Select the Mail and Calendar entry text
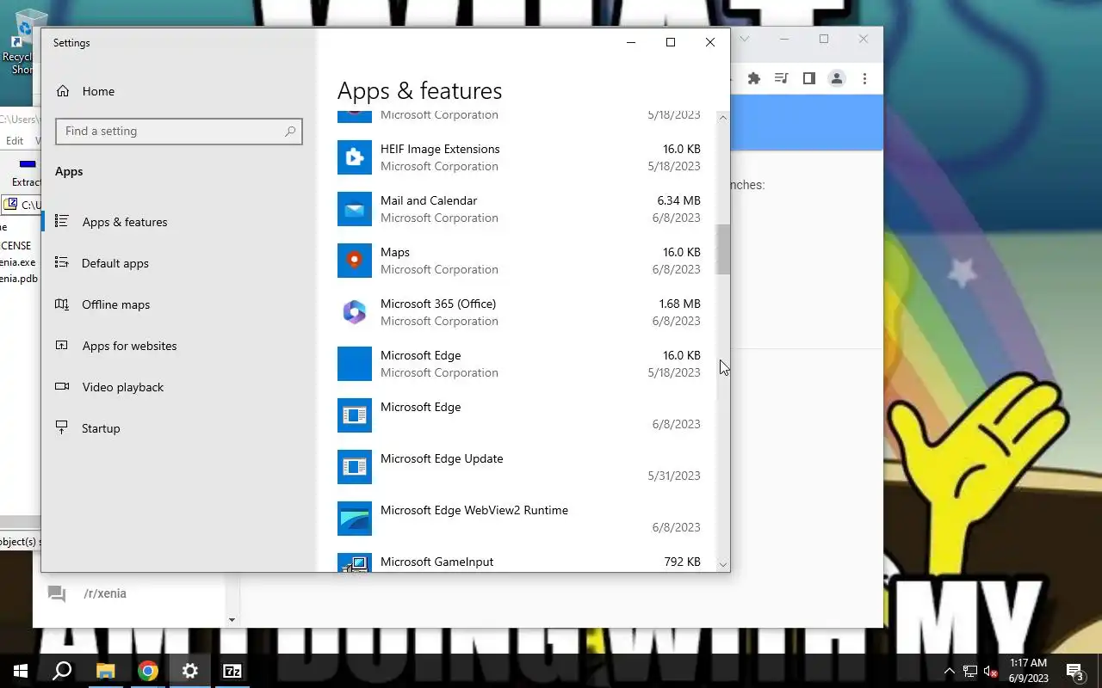Image resolution: width=1102 pixels, height=688 pixels. (x=429, y=200)
